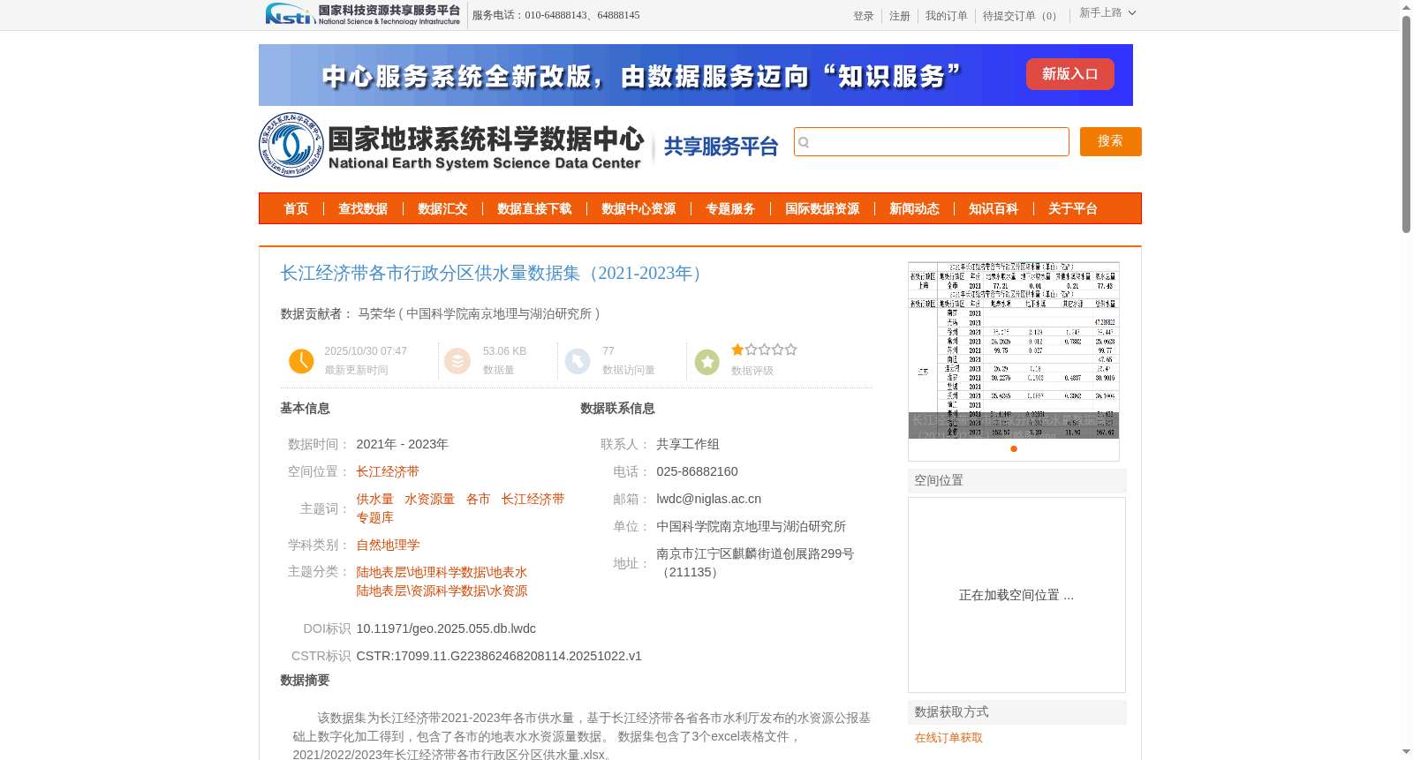Viewport: 1413px width, 760px height.
Task: Click the 供水量 keyword link
Action: [x=374, y=499]
